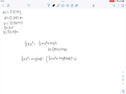Open the page view panel

[x=123, y=5]
